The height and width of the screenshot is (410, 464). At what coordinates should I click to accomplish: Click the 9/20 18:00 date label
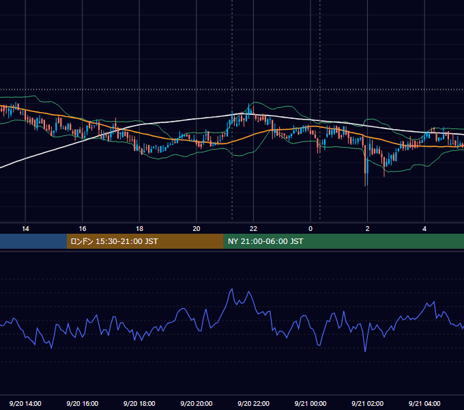(x=139, y=403)
